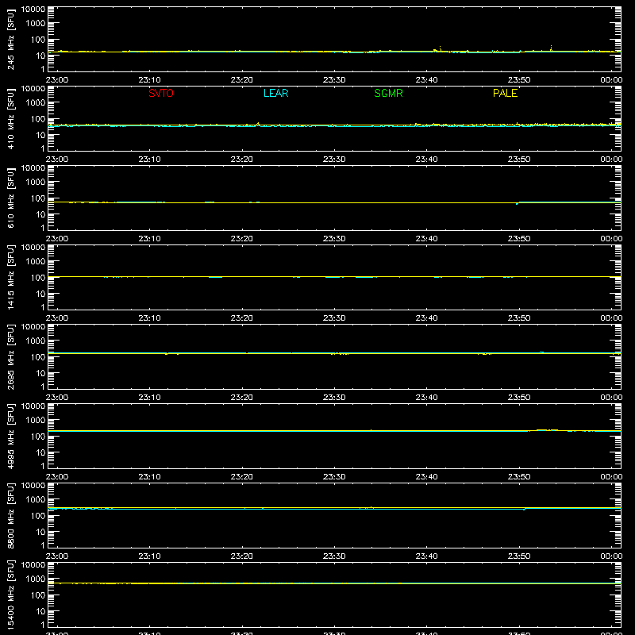This screenshot has height=635, width=635.
Task: Select the 1415 MHz [SFU] axis title
Action: click(x=10, y=277)
